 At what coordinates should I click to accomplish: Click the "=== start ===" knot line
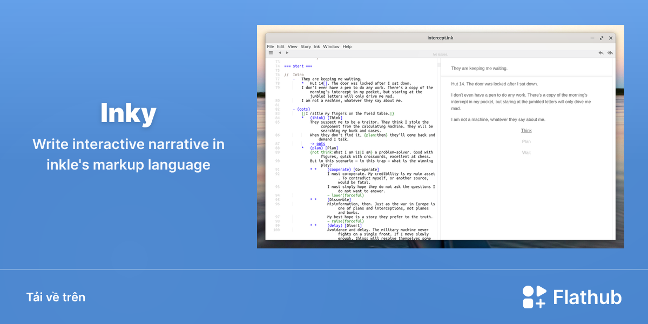pos(299,66)
